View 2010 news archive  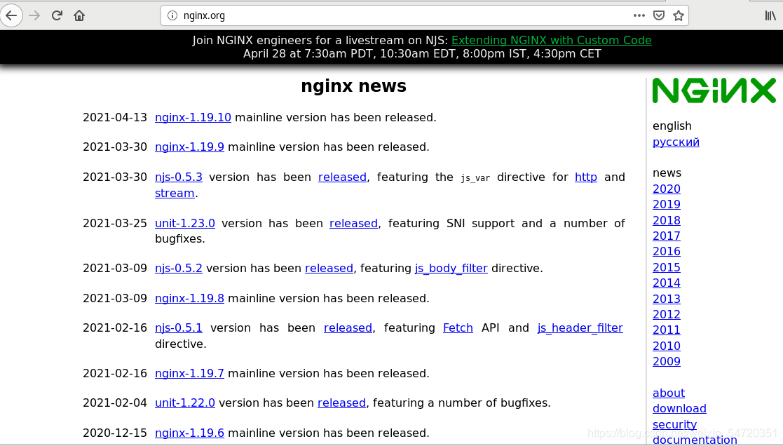coord(667,346)
